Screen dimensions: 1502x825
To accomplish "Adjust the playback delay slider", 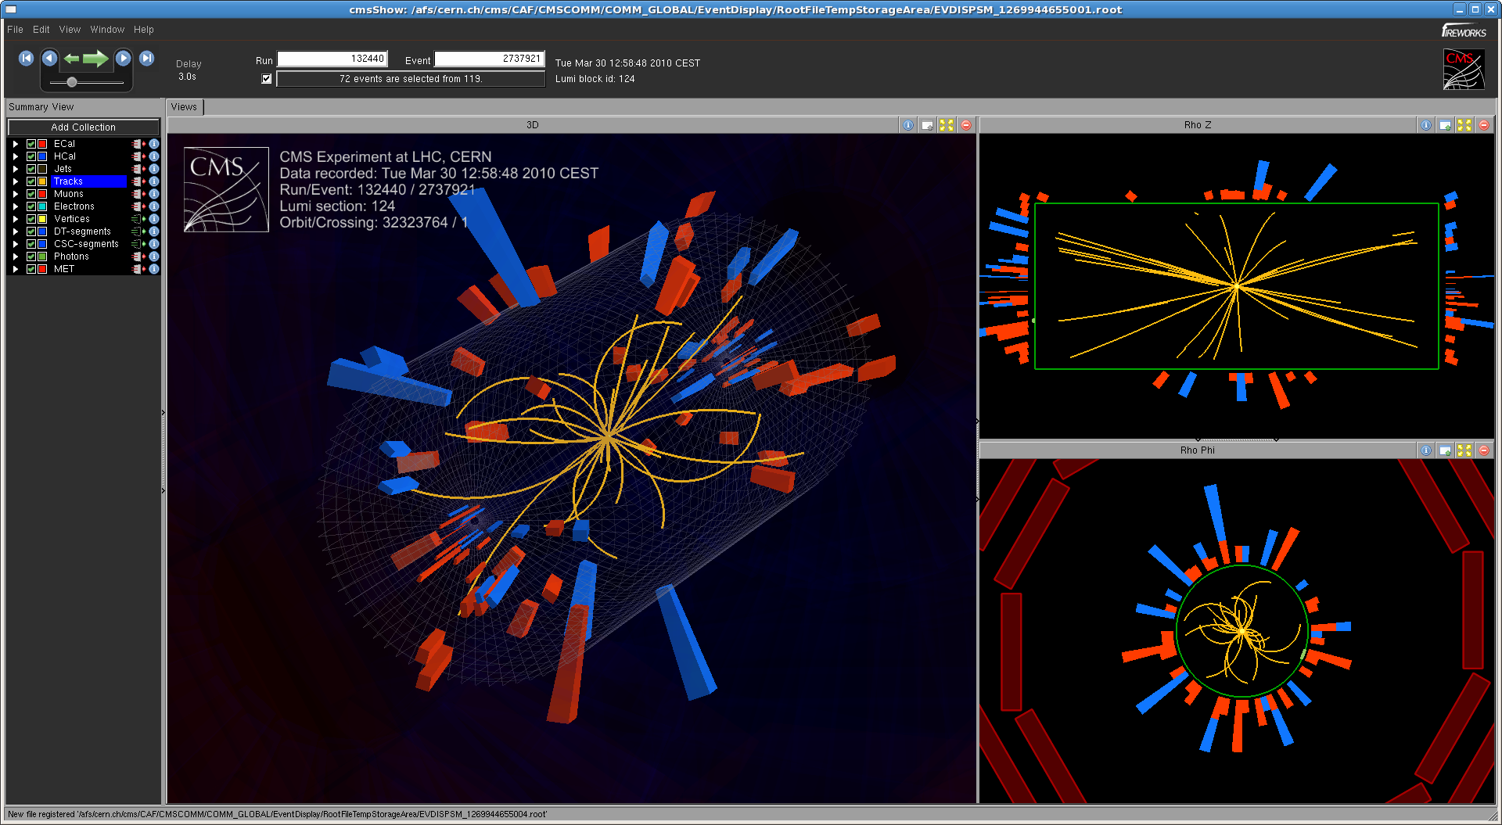I will (x=72, y=82).
